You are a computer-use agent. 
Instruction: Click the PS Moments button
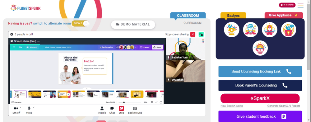pos(287,5)
